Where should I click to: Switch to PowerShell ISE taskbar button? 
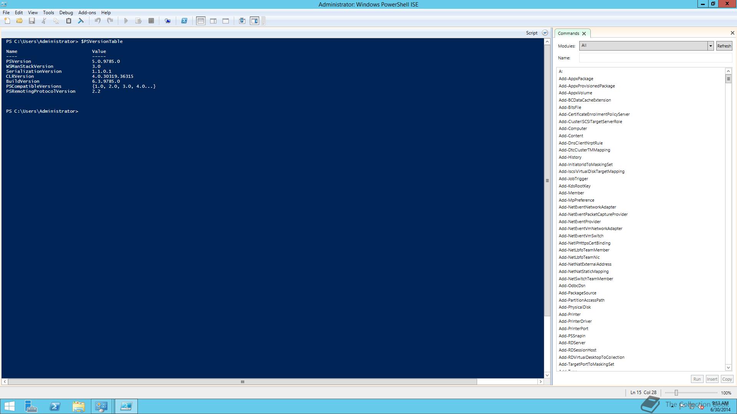(126, 406)
